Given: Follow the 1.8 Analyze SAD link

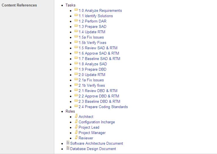Looking at the screenshot, I should click(x=93, y=64).
